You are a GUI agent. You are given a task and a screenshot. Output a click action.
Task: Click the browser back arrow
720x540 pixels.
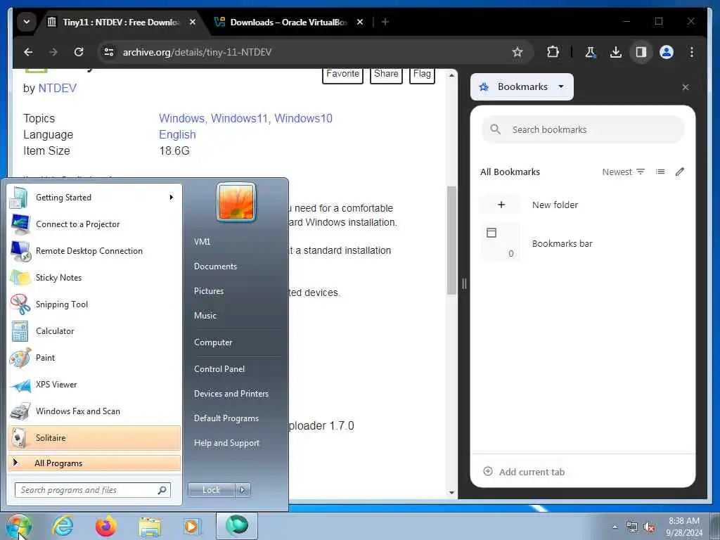[x=28, y=52]
